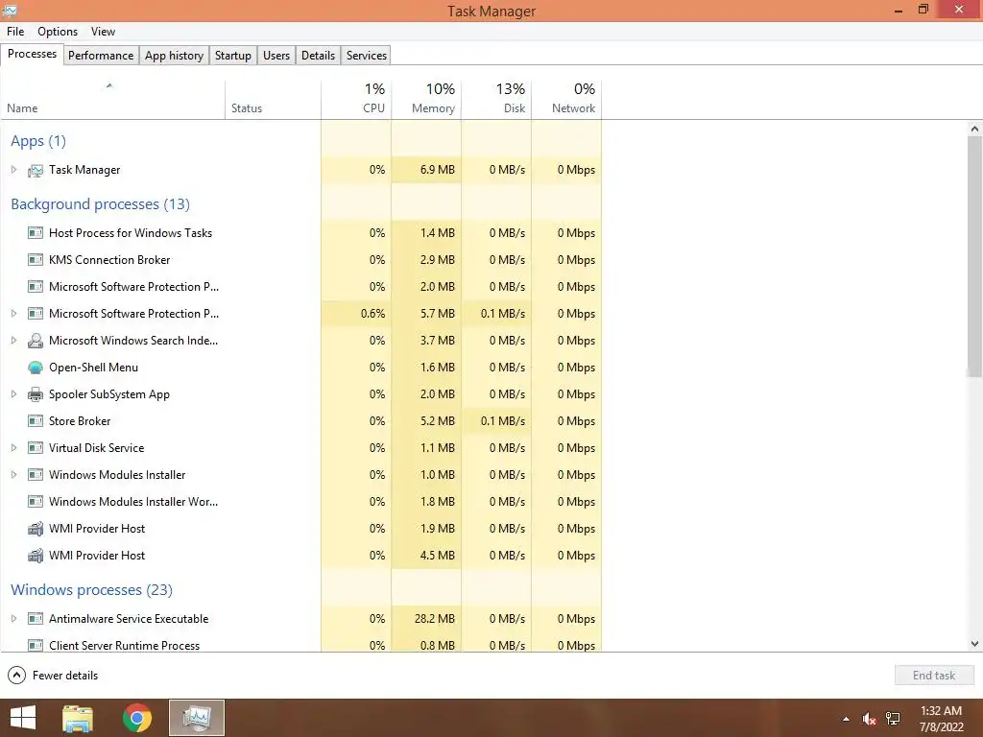Sort by the CPU column header
Image resolution: width=983 pixels, height=737 pixels.
coord(356,100)
